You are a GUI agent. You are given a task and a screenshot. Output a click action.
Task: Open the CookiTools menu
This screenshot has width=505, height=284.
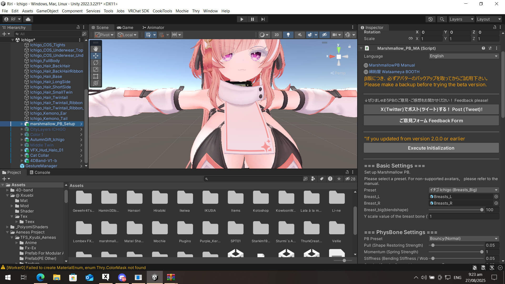pos(162,11)
